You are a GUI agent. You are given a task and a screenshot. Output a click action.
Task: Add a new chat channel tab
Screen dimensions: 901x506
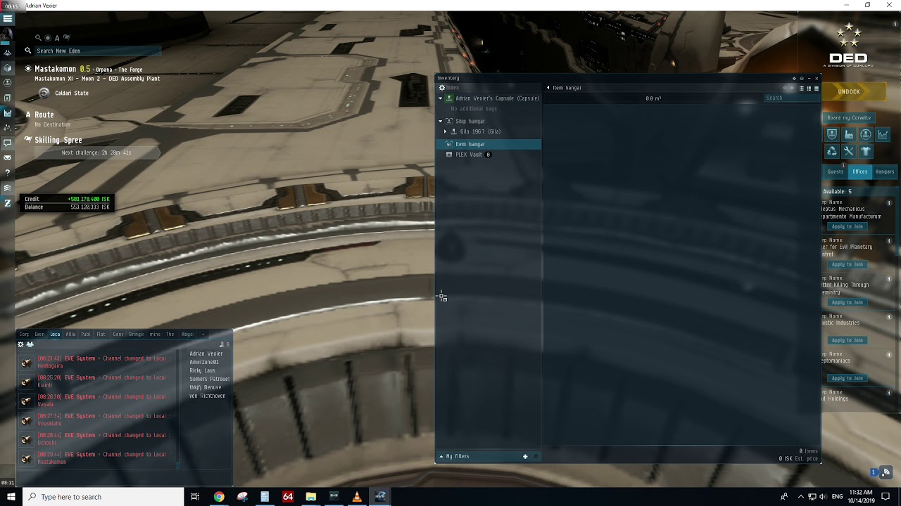pos(203,335)
